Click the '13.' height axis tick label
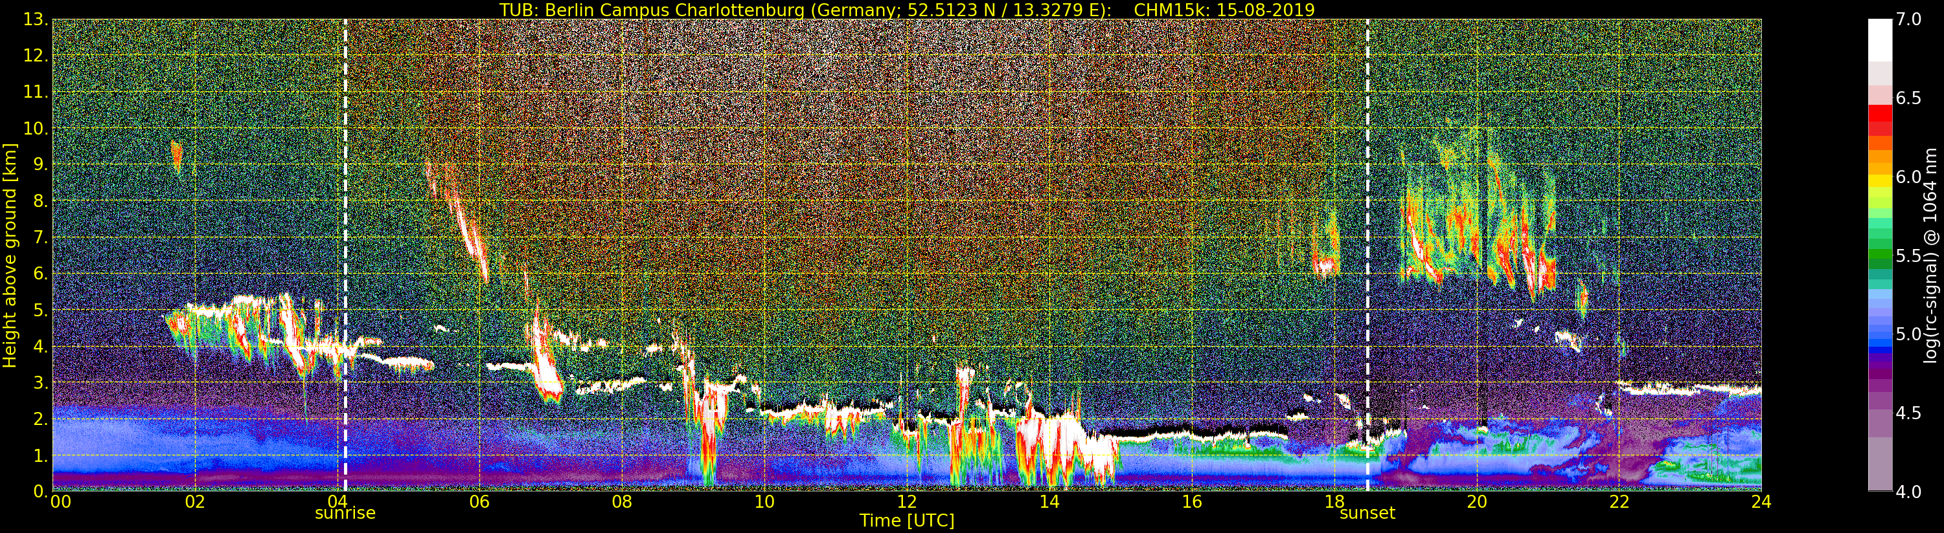Screen dimensions: 1944x533 [x=36, y=19]
